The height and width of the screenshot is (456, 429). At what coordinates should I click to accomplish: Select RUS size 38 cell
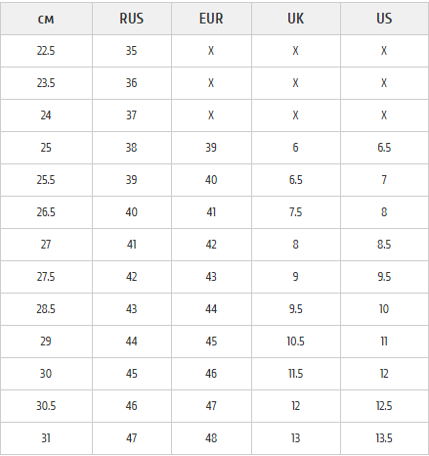[132, 148]
